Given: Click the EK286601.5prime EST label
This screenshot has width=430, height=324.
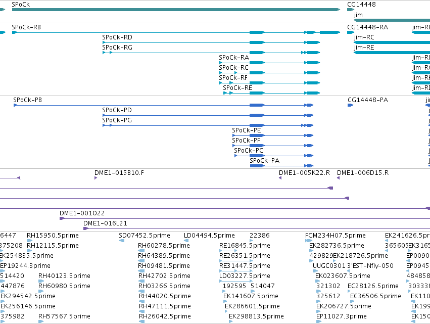Looking at the screenshot, I should 252,306.
